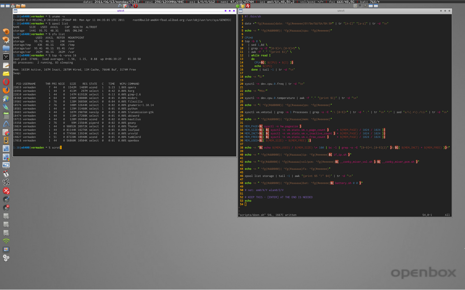Set CPU frequency with 2400 dock icon
This screenshot has height=290, width=465.
point(6,233)
